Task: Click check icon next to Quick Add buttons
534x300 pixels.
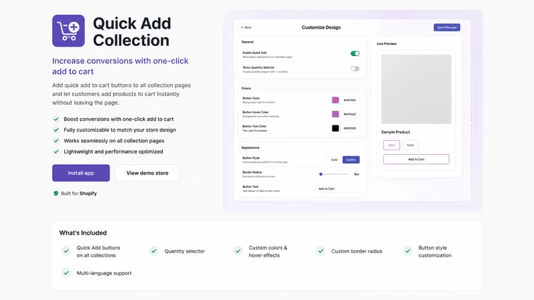Action: click(x=66, y=251)
